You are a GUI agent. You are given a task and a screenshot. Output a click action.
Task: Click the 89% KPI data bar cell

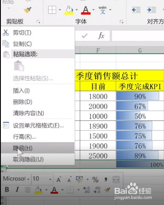[x=140, y=155]
